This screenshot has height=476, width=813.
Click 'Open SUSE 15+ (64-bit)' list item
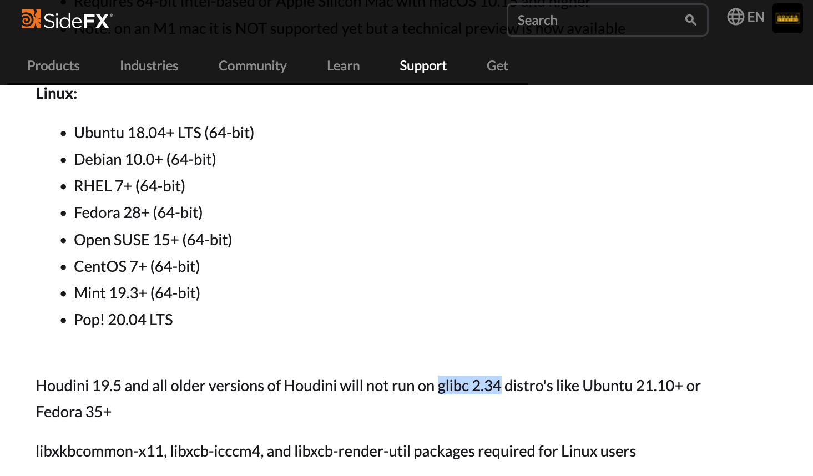pos(153,240)
